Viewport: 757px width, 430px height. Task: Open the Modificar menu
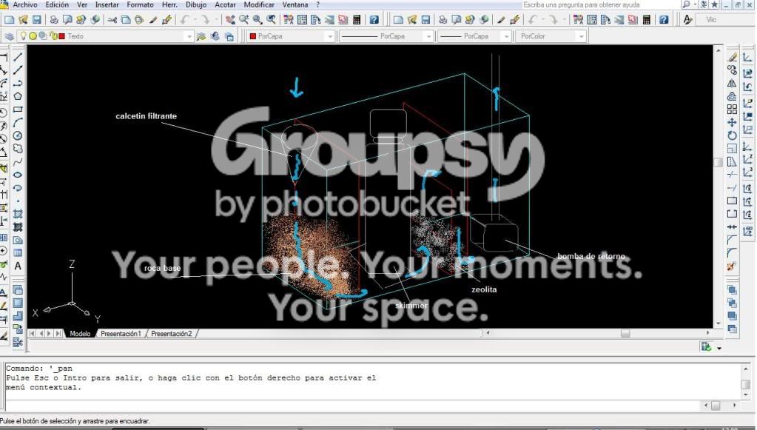coord(259,5)
